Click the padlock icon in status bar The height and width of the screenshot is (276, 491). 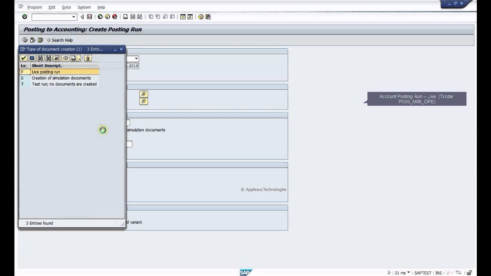pos(469,273)
